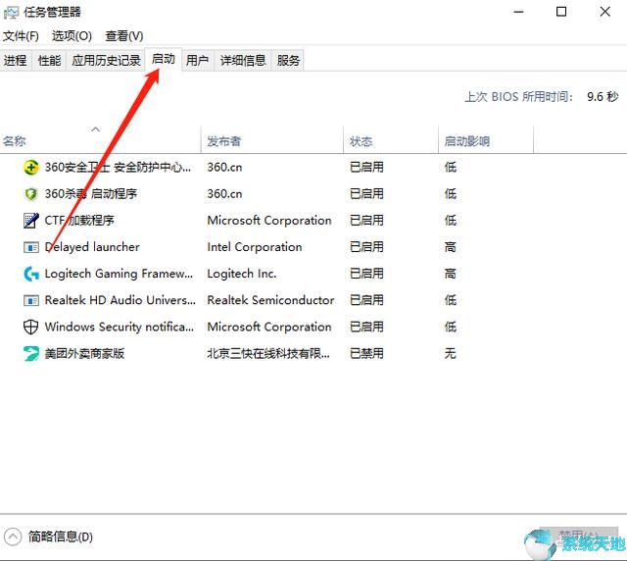Minimize the Task Manager window

click(x=518, y=12)
